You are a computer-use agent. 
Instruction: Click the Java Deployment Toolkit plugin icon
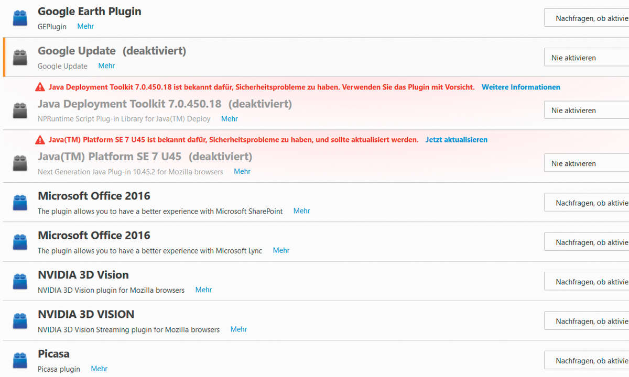(20, 110)
